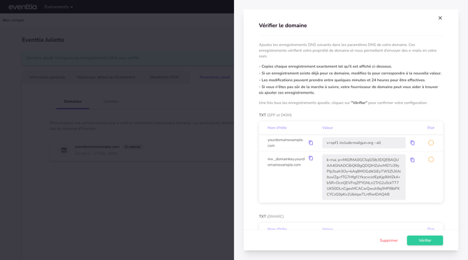Open the Mon compte breadcrumb link

pos(13,20)
